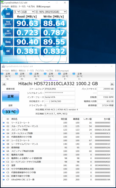Click status dot for ID C6 row
Screen dimensions: 116x188
pyautogui.click(x=3, y=176)
